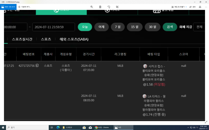Click match time 2024-07-11 08:05:00

tap(89, 98)
